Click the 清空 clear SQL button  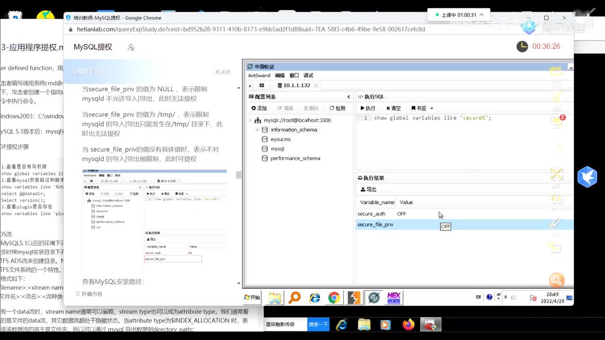(x=393, y=108)
